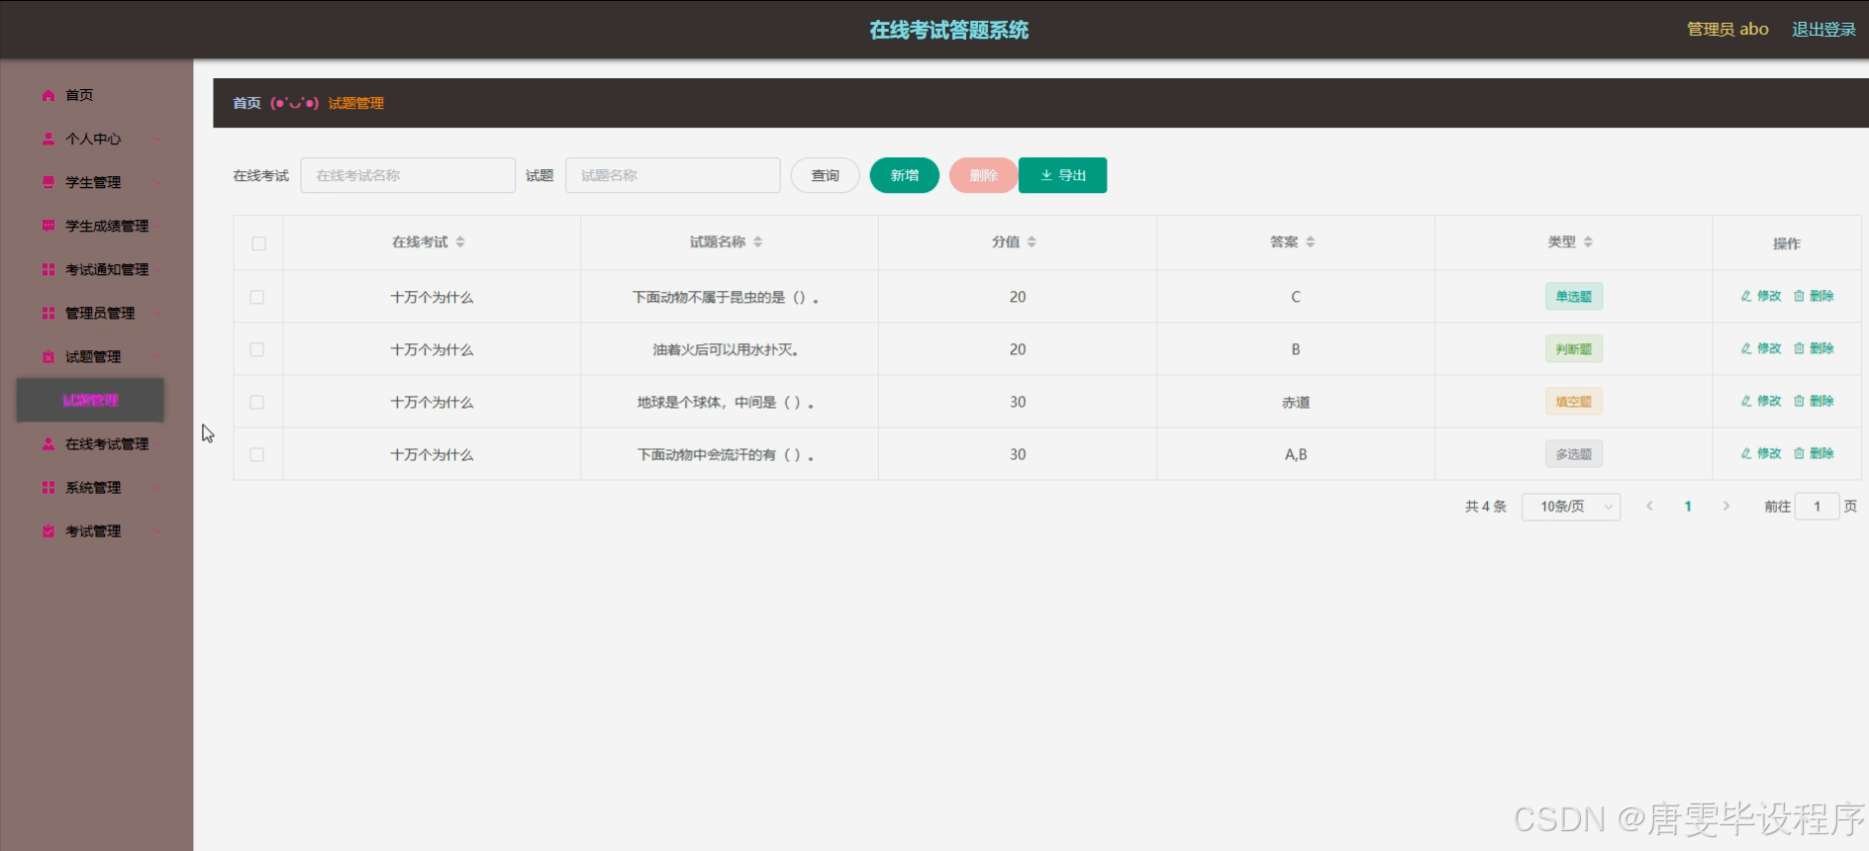Check the row with answer A,B
This screenshot has width=1869, height=851.
coord(257,454)
